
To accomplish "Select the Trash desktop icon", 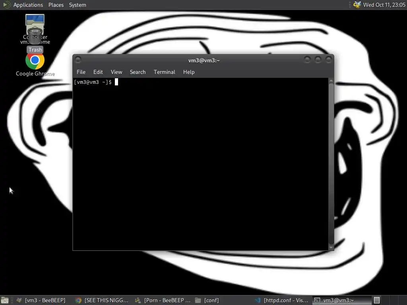I will point(35,40).
